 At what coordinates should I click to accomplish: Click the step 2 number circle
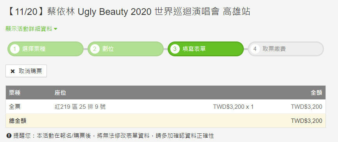click(x=95, y=49)
